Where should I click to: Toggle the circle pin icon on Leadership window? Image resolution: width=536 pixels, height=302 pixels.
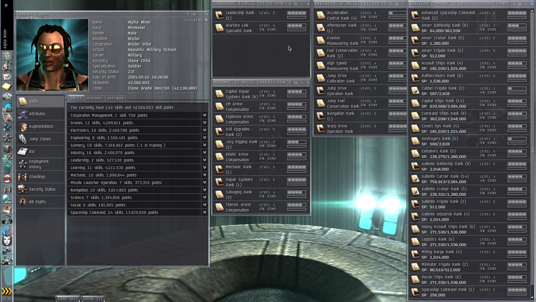296,4
